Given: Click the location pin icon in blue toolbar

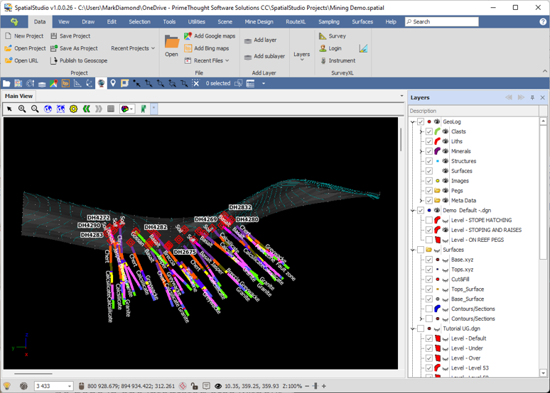Looking at the screenshot, I should [112, 84].
